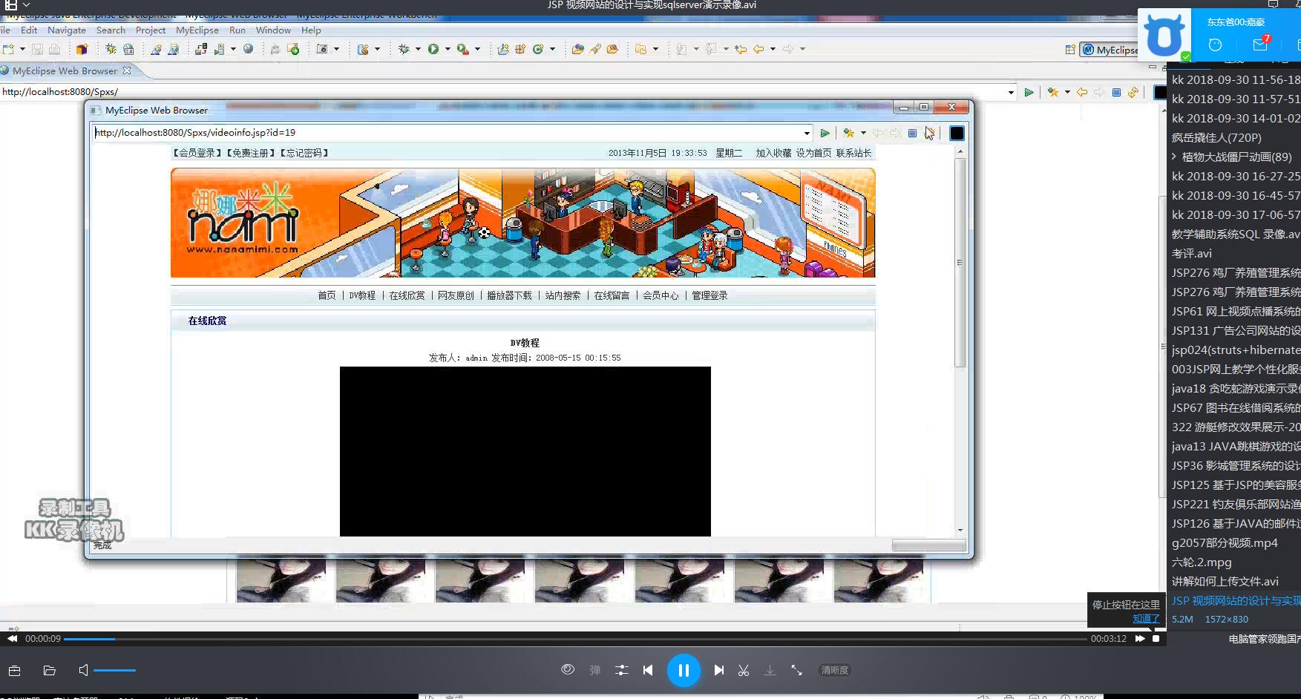Viewport: 1301px width, 699px height.
Task: Click the 忘记密码 link
Action: (304, 153)
